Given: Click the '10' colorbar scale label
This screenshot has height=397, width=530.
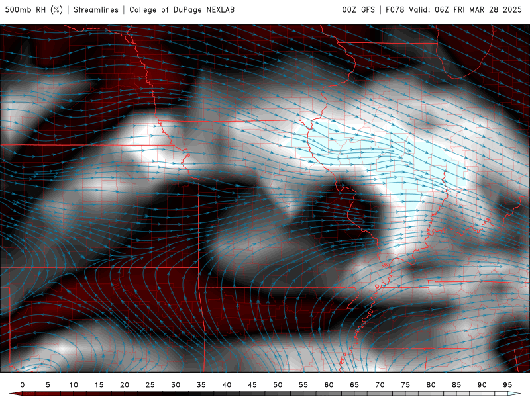Looking at the screenshot, I should (x=74, y=385).
